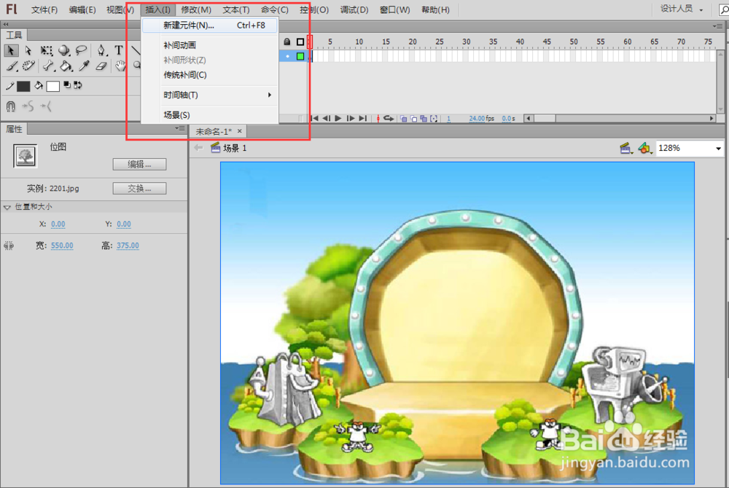Viewport: 729px width, 488px height.
Task: Toggle edit multiple frames
Action: click(424, 119)
